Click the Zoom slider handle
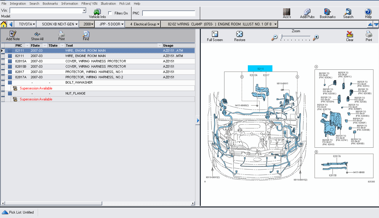 pos(281,36)
